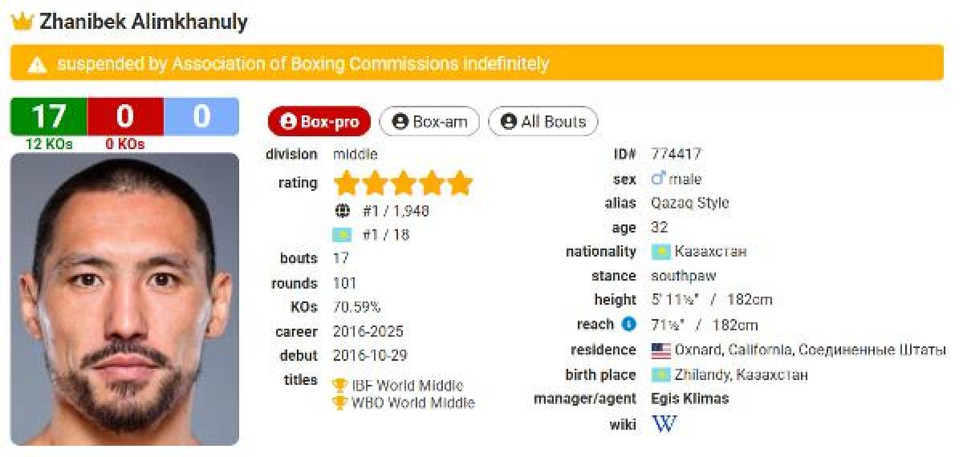Image resolution: width=963 pixels, height=457 pixels.
Task: Open the WBO World Middle title link
Action: pos(412,402)
